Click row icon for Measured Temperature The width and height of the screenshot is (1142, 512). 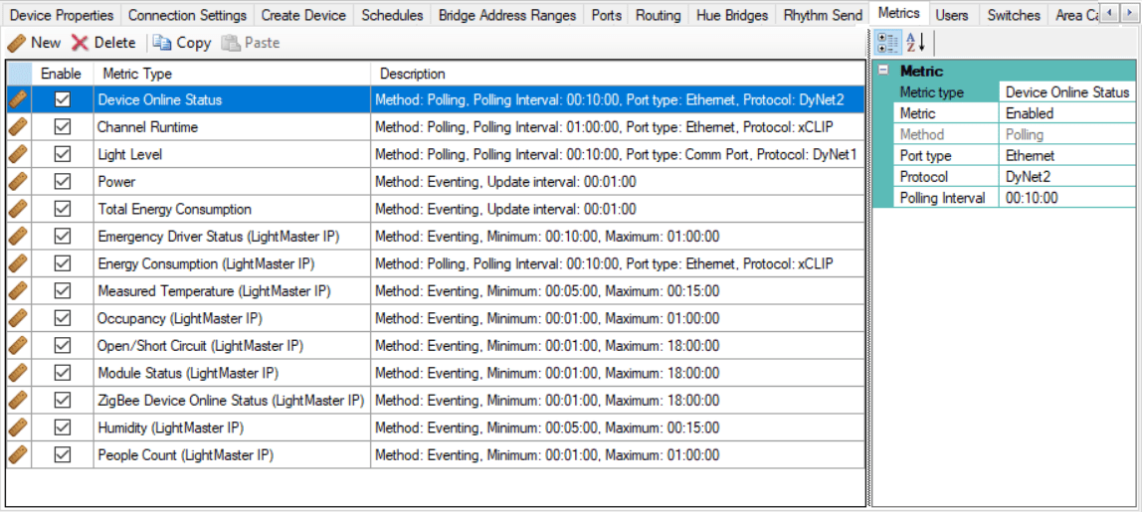pos(18,291)
